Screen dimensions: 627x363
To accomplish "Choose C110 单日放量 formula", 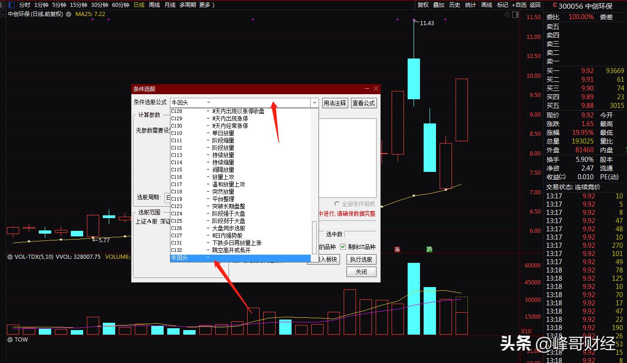I will click(x=240, y=133).
